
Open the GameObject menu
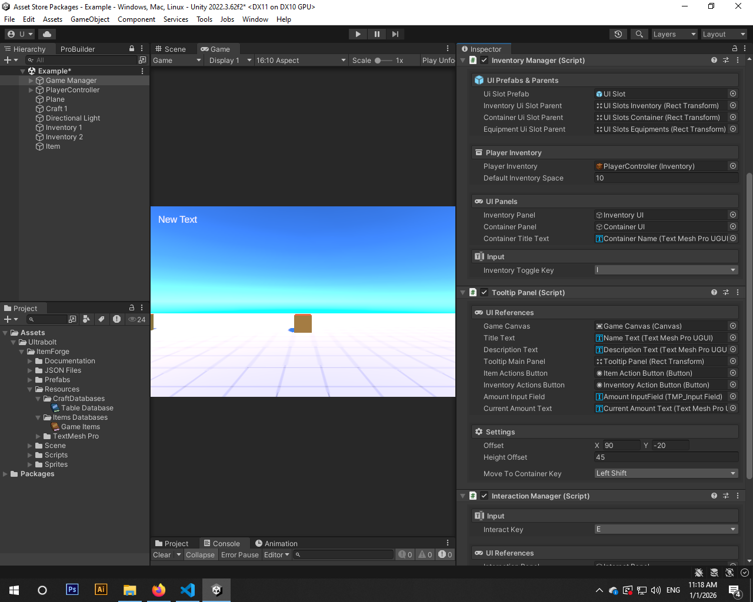(90, 19)
